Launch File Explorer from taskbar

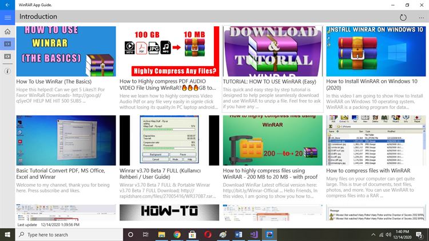(161, 235)
